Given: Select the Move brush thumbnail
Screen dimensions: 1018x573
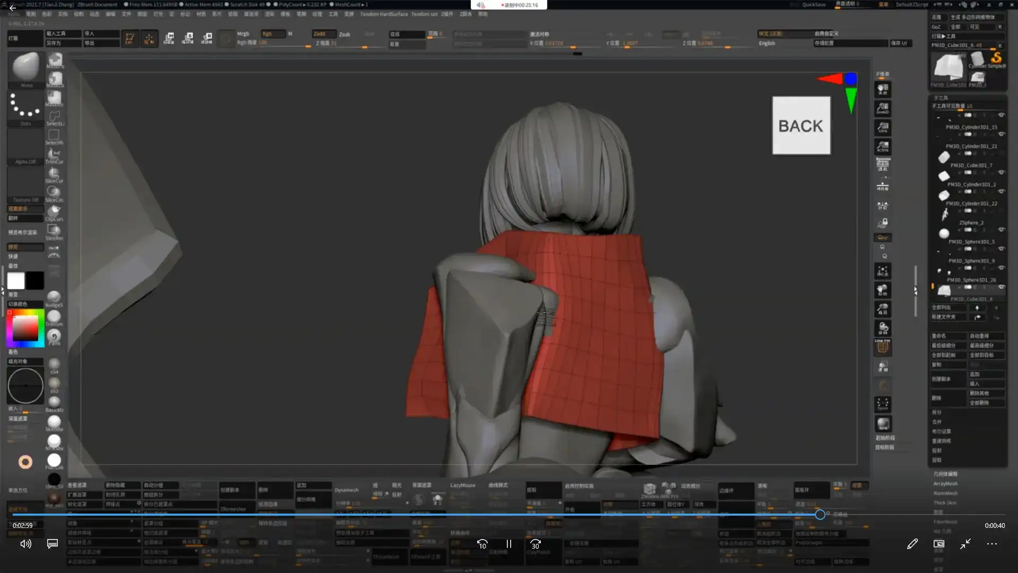Looking at the screenshot, I should point(25,67).
